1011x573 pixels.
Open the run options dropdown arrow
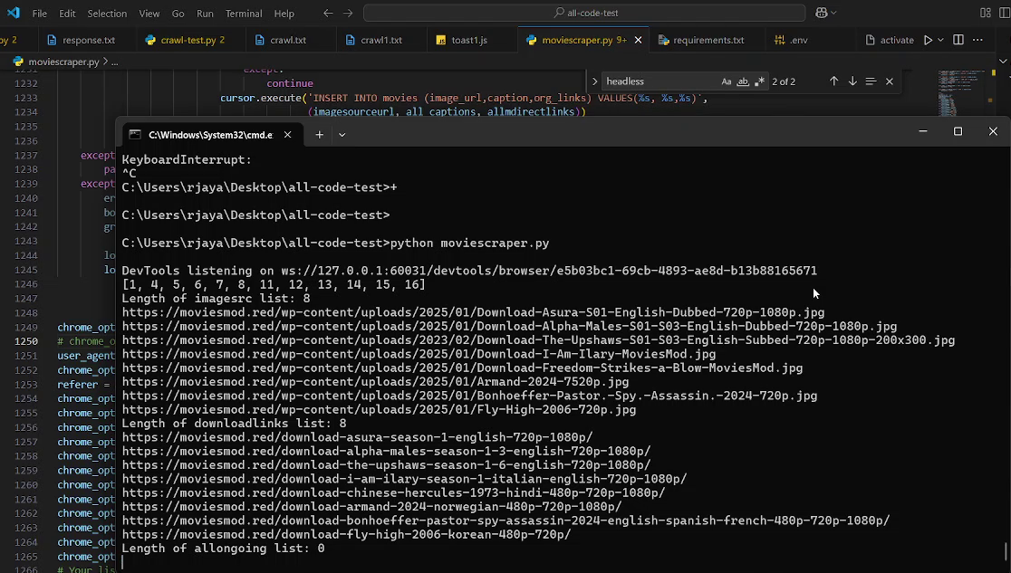tap(940, 40)
